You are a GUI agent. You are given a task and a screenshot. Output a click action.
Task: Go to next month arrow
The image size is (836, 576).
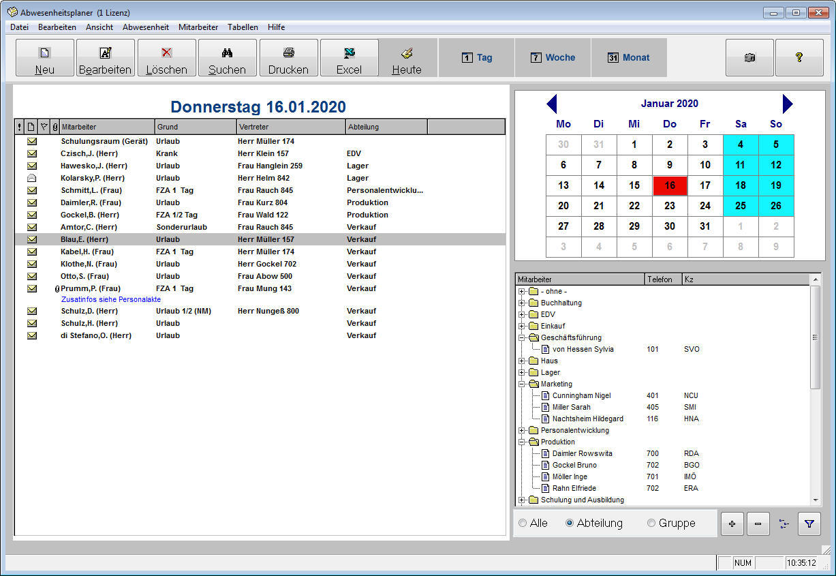(x=788, y=104)
